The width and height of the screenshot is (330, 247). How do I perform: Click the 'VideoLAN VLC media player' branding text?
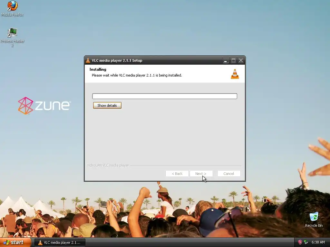click(108, 166)
